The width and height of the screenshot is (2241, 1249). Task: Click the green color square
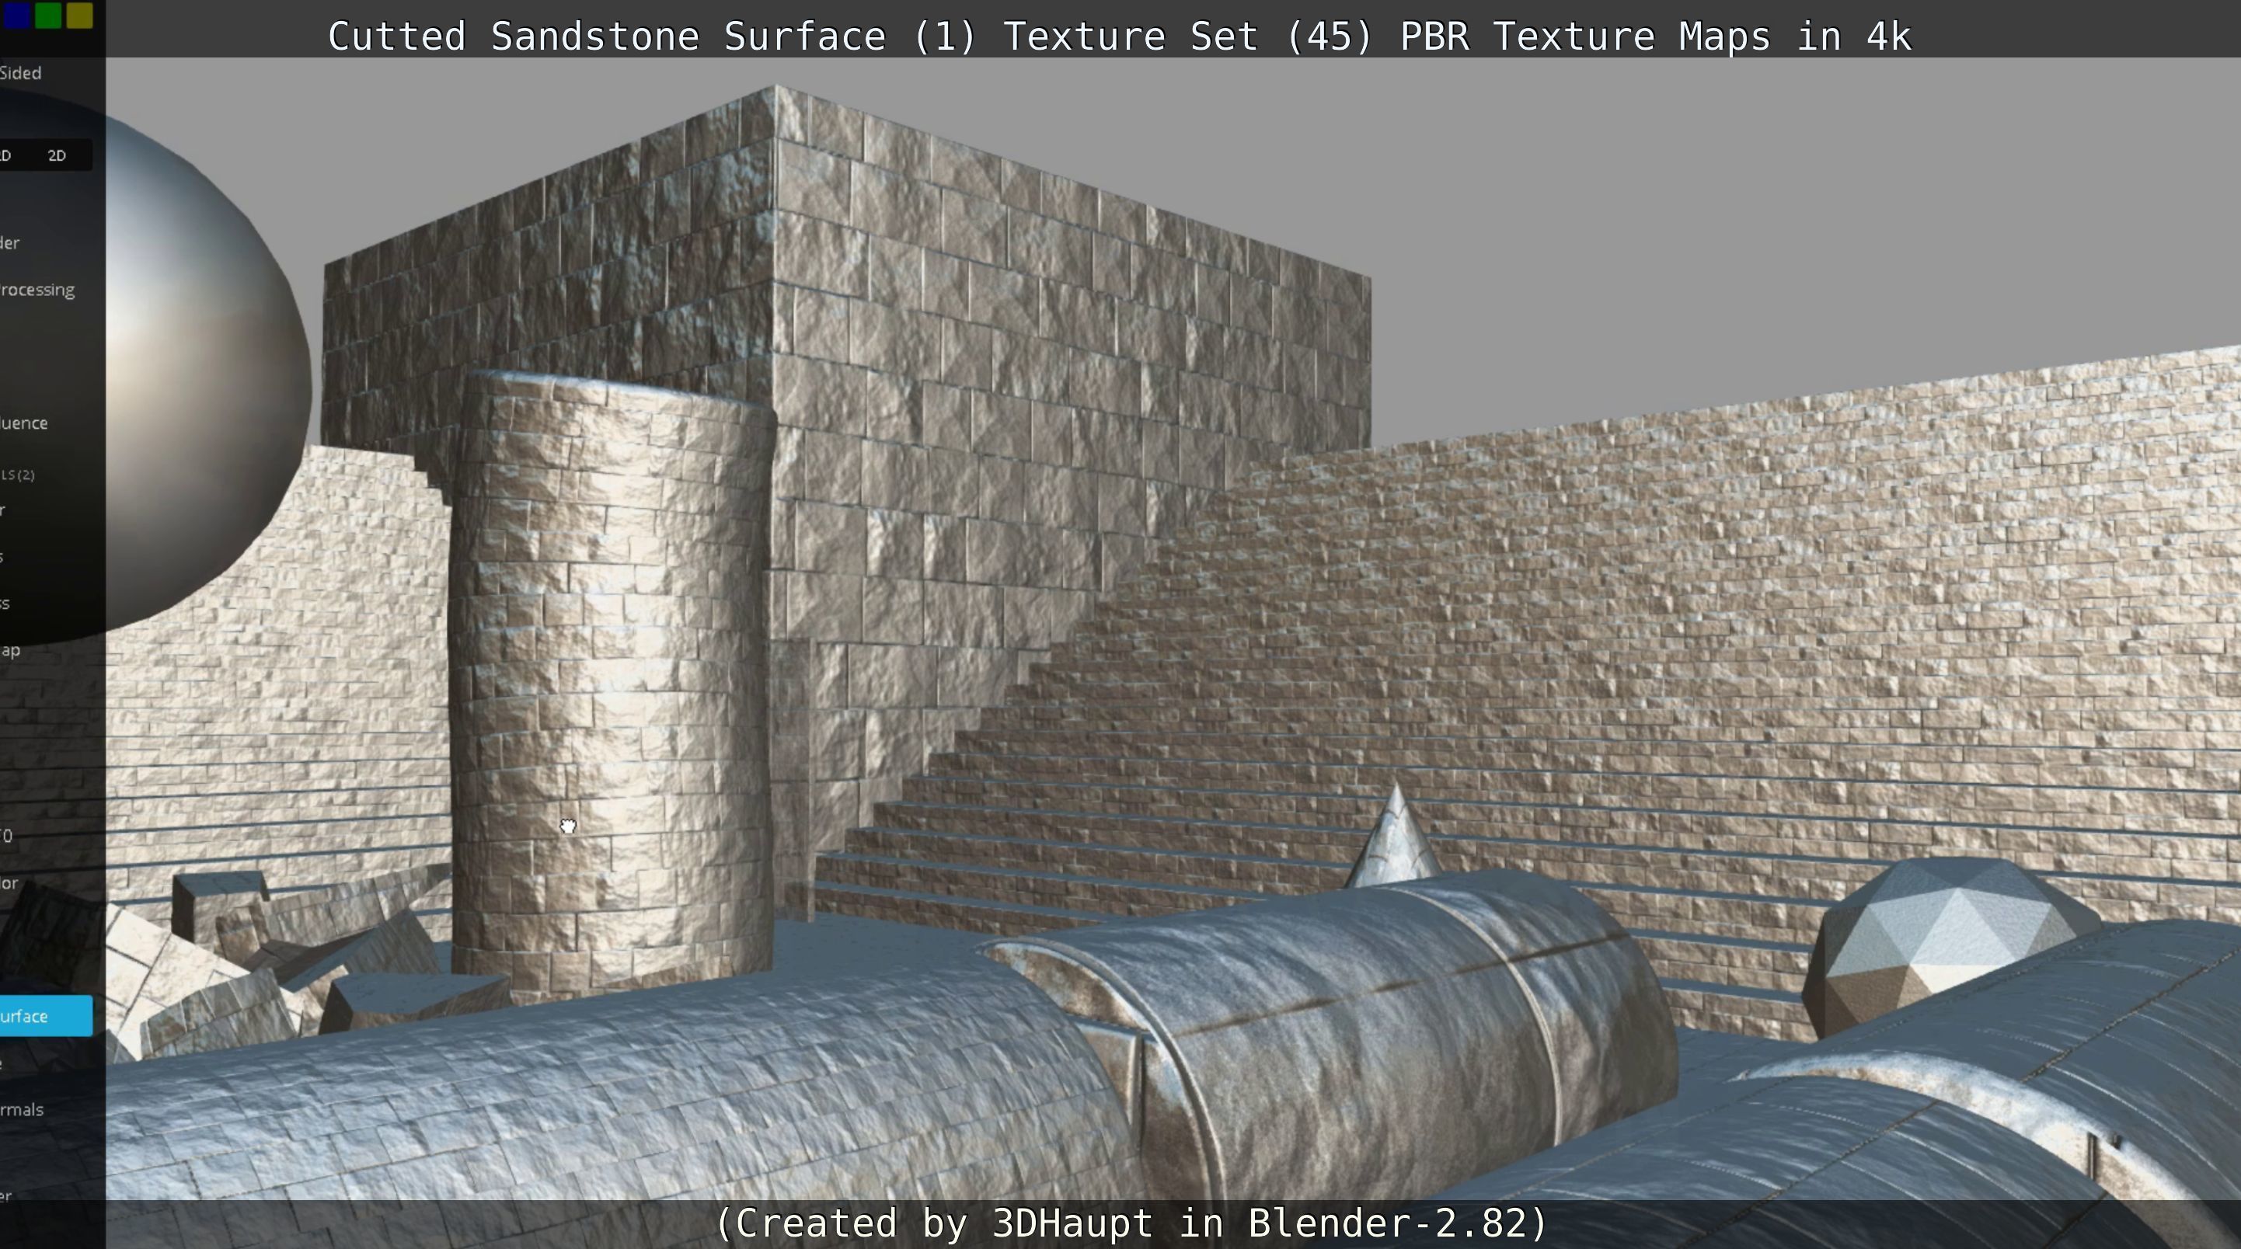pyautogui.click(x=49, y=15)
